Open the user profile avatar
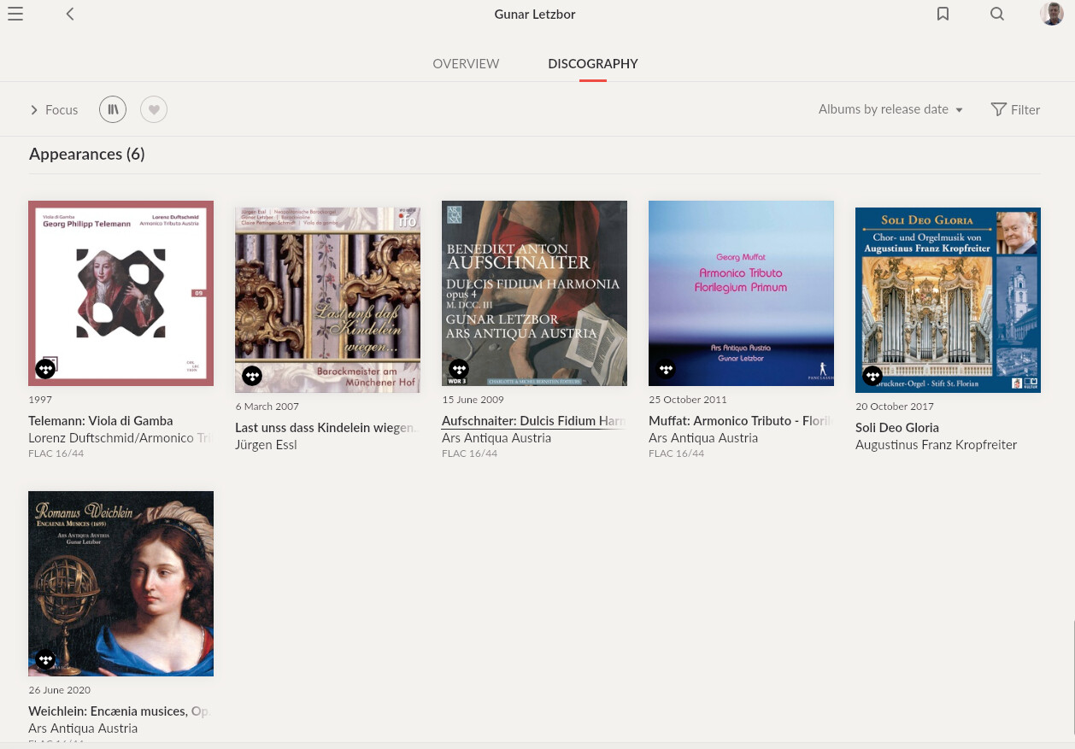The height and width of the screenshot is (749, 1075). click(1052, 14)
